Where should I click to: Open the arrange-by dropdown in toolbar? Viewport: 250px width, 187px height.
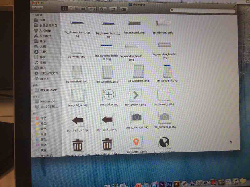tap(92, 9)
